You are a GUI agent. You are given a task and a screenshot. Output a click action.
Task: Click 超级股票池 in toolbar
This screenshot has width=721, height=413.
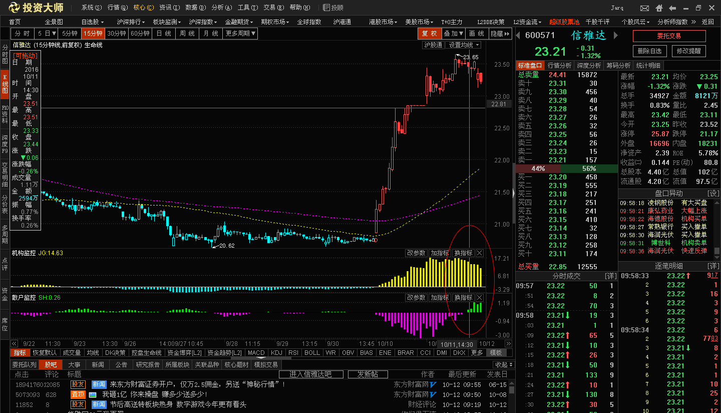(x=564, y=22)
